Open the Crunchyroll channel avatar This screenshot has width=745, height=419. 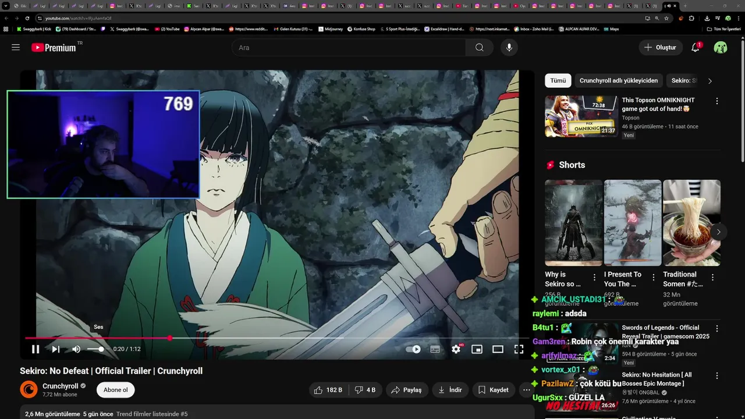coord(29,389)
